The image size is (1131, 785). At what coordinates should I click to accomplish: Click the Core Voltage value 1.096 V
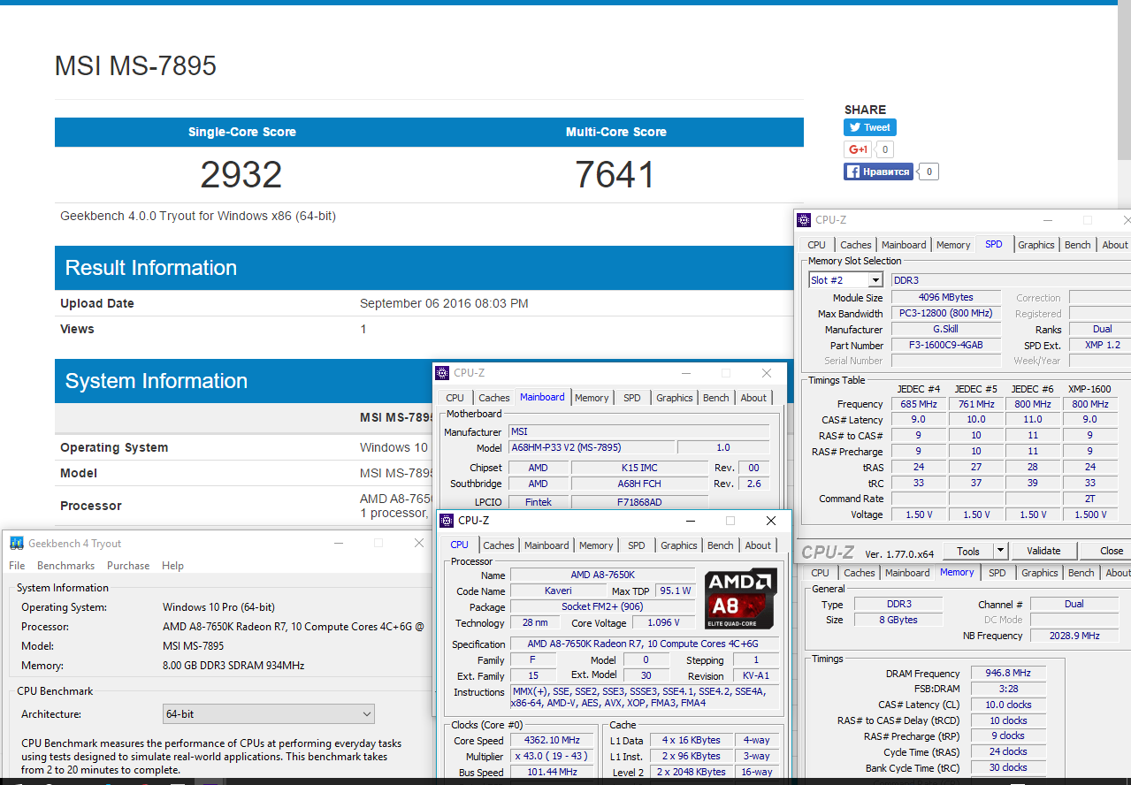click(x=664, y=623)
